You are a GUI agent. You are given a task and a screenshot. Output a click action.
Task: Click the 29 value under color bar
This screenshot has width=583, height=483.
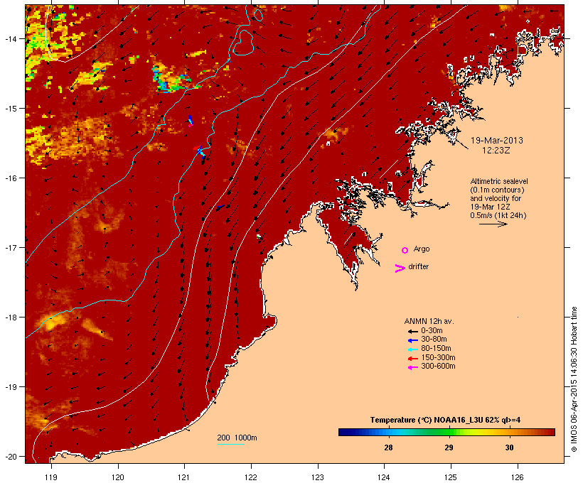tap(449, 447)
